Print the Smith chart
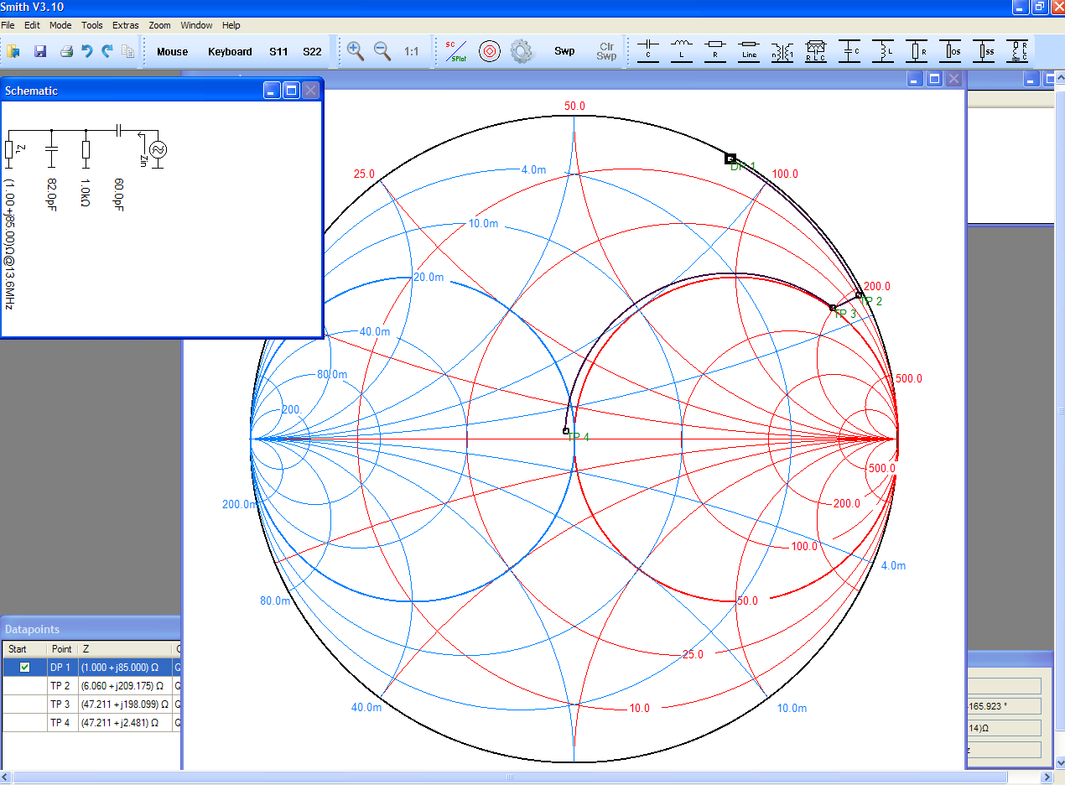Image resolution: width=1065 pixels, height=785 pixels. click(66, 52)
